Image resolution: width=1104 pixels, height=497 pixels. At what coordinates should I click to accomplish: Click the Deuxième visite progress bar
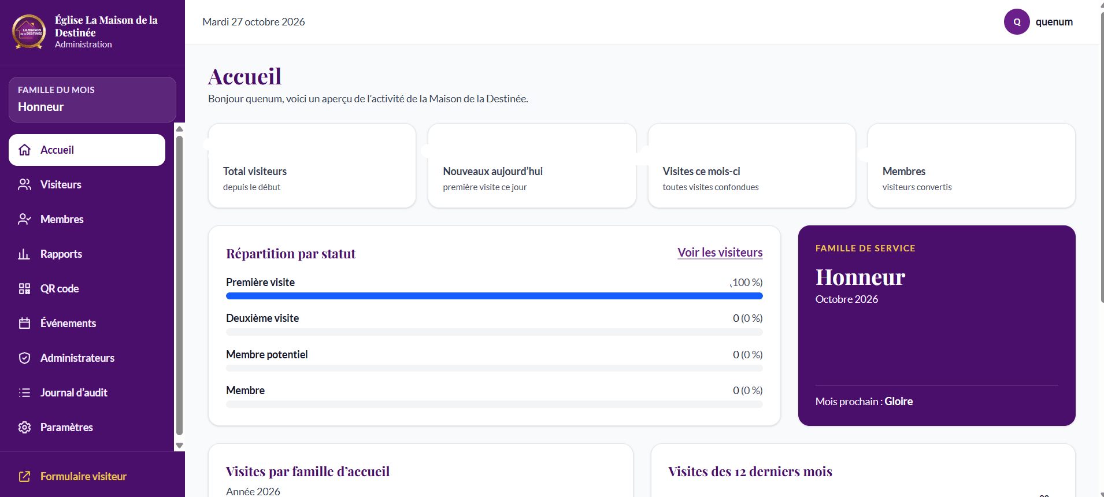click(494, 332)
